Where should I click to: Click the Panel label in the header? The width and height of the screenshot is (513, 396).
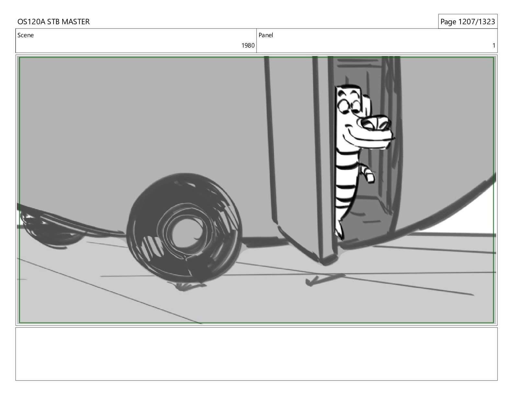(x=266, y=35)
